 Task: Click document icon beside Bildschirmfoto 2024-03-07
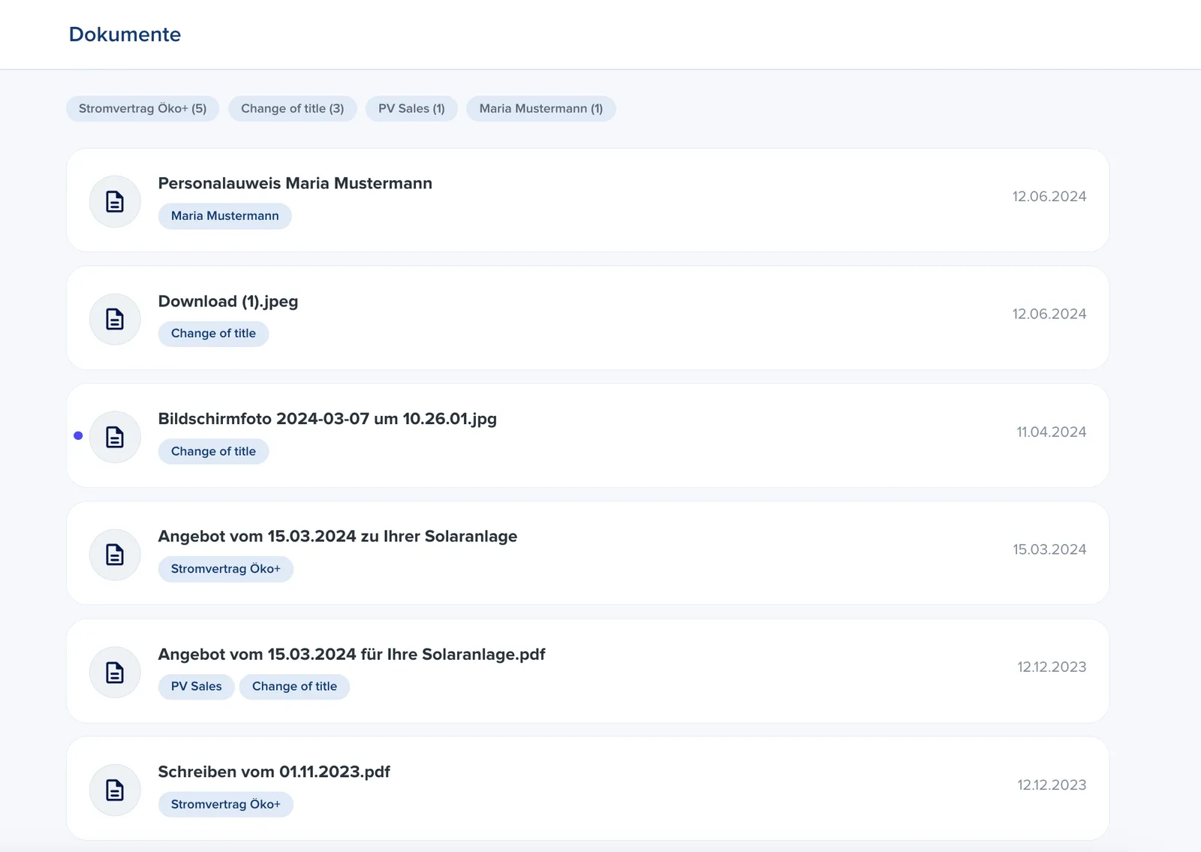coord(115,437)
